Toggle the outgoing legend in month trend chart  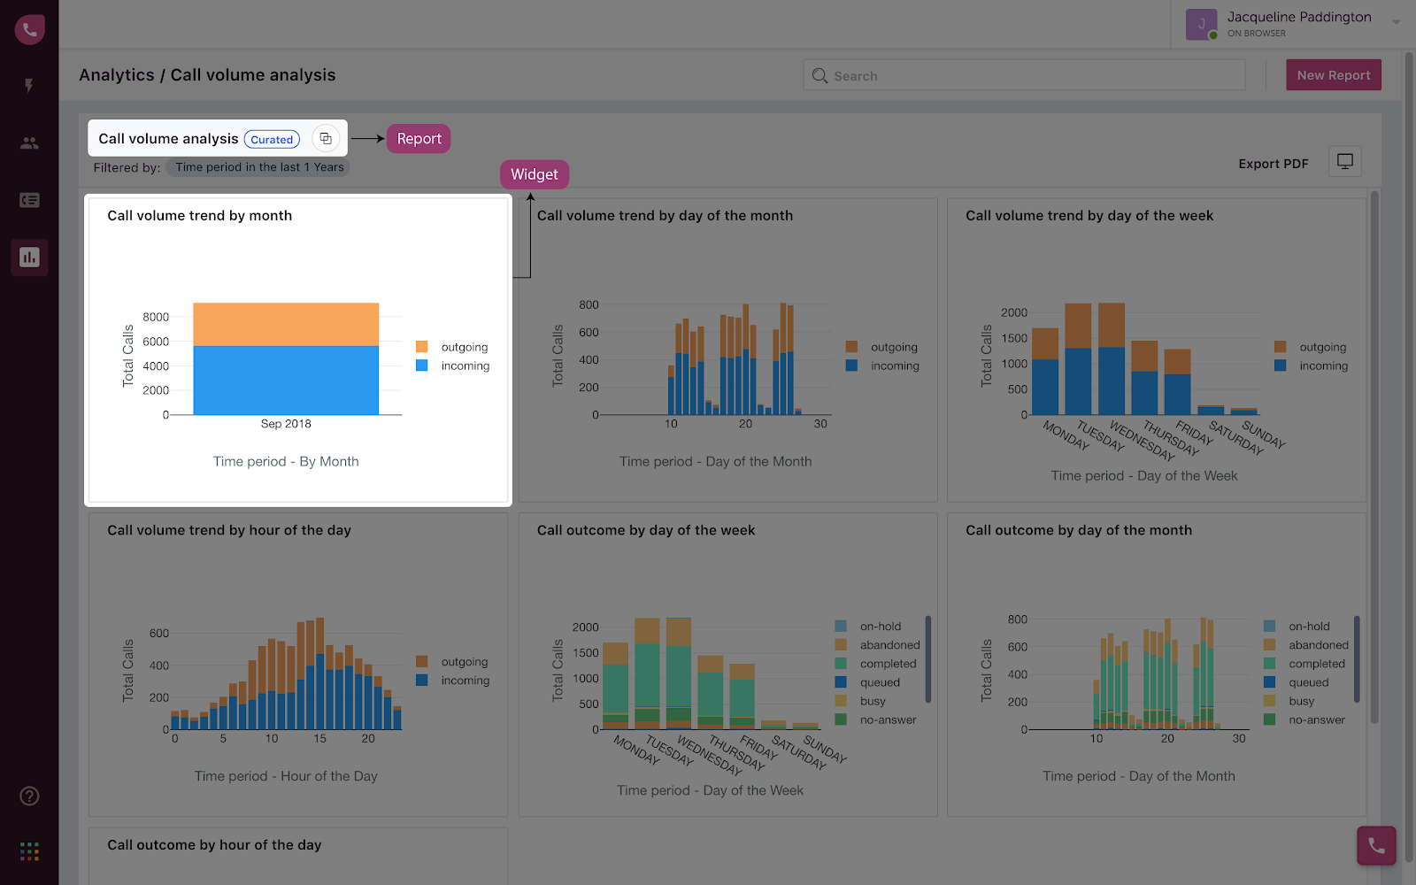pos(452,347)
